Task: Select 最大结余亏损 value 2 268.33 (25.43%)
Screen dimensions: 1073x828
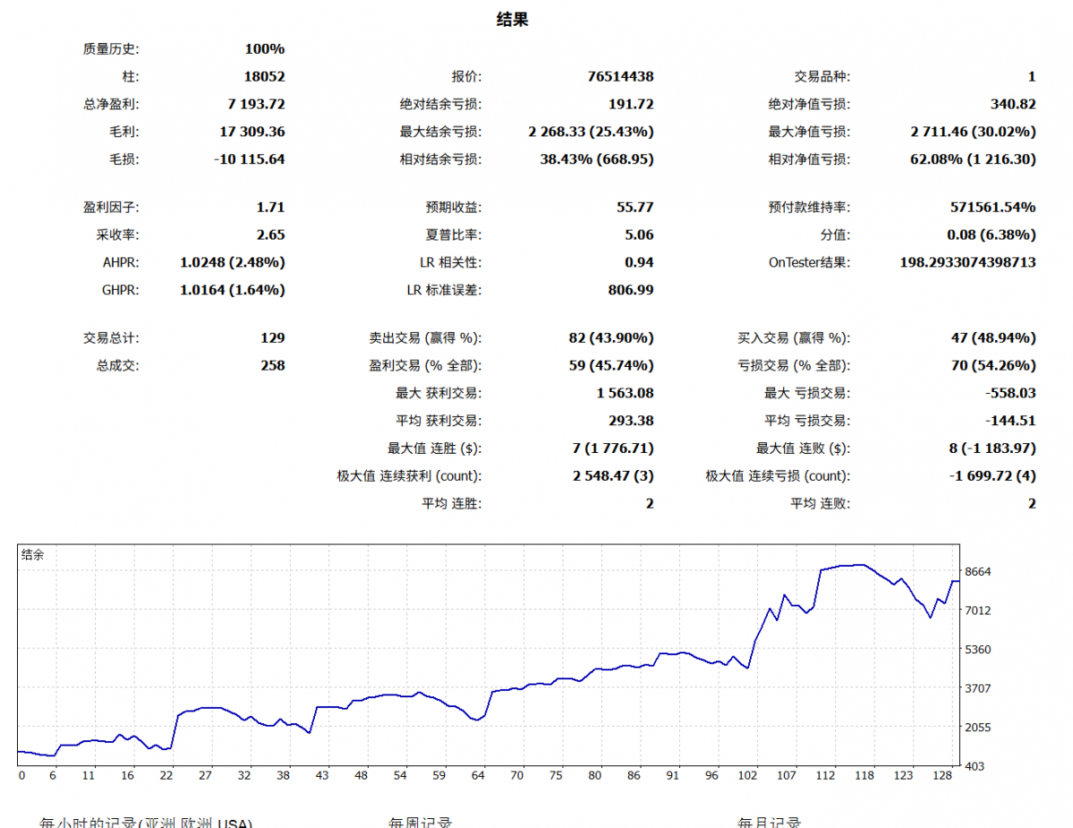Action: click(591, 132)
